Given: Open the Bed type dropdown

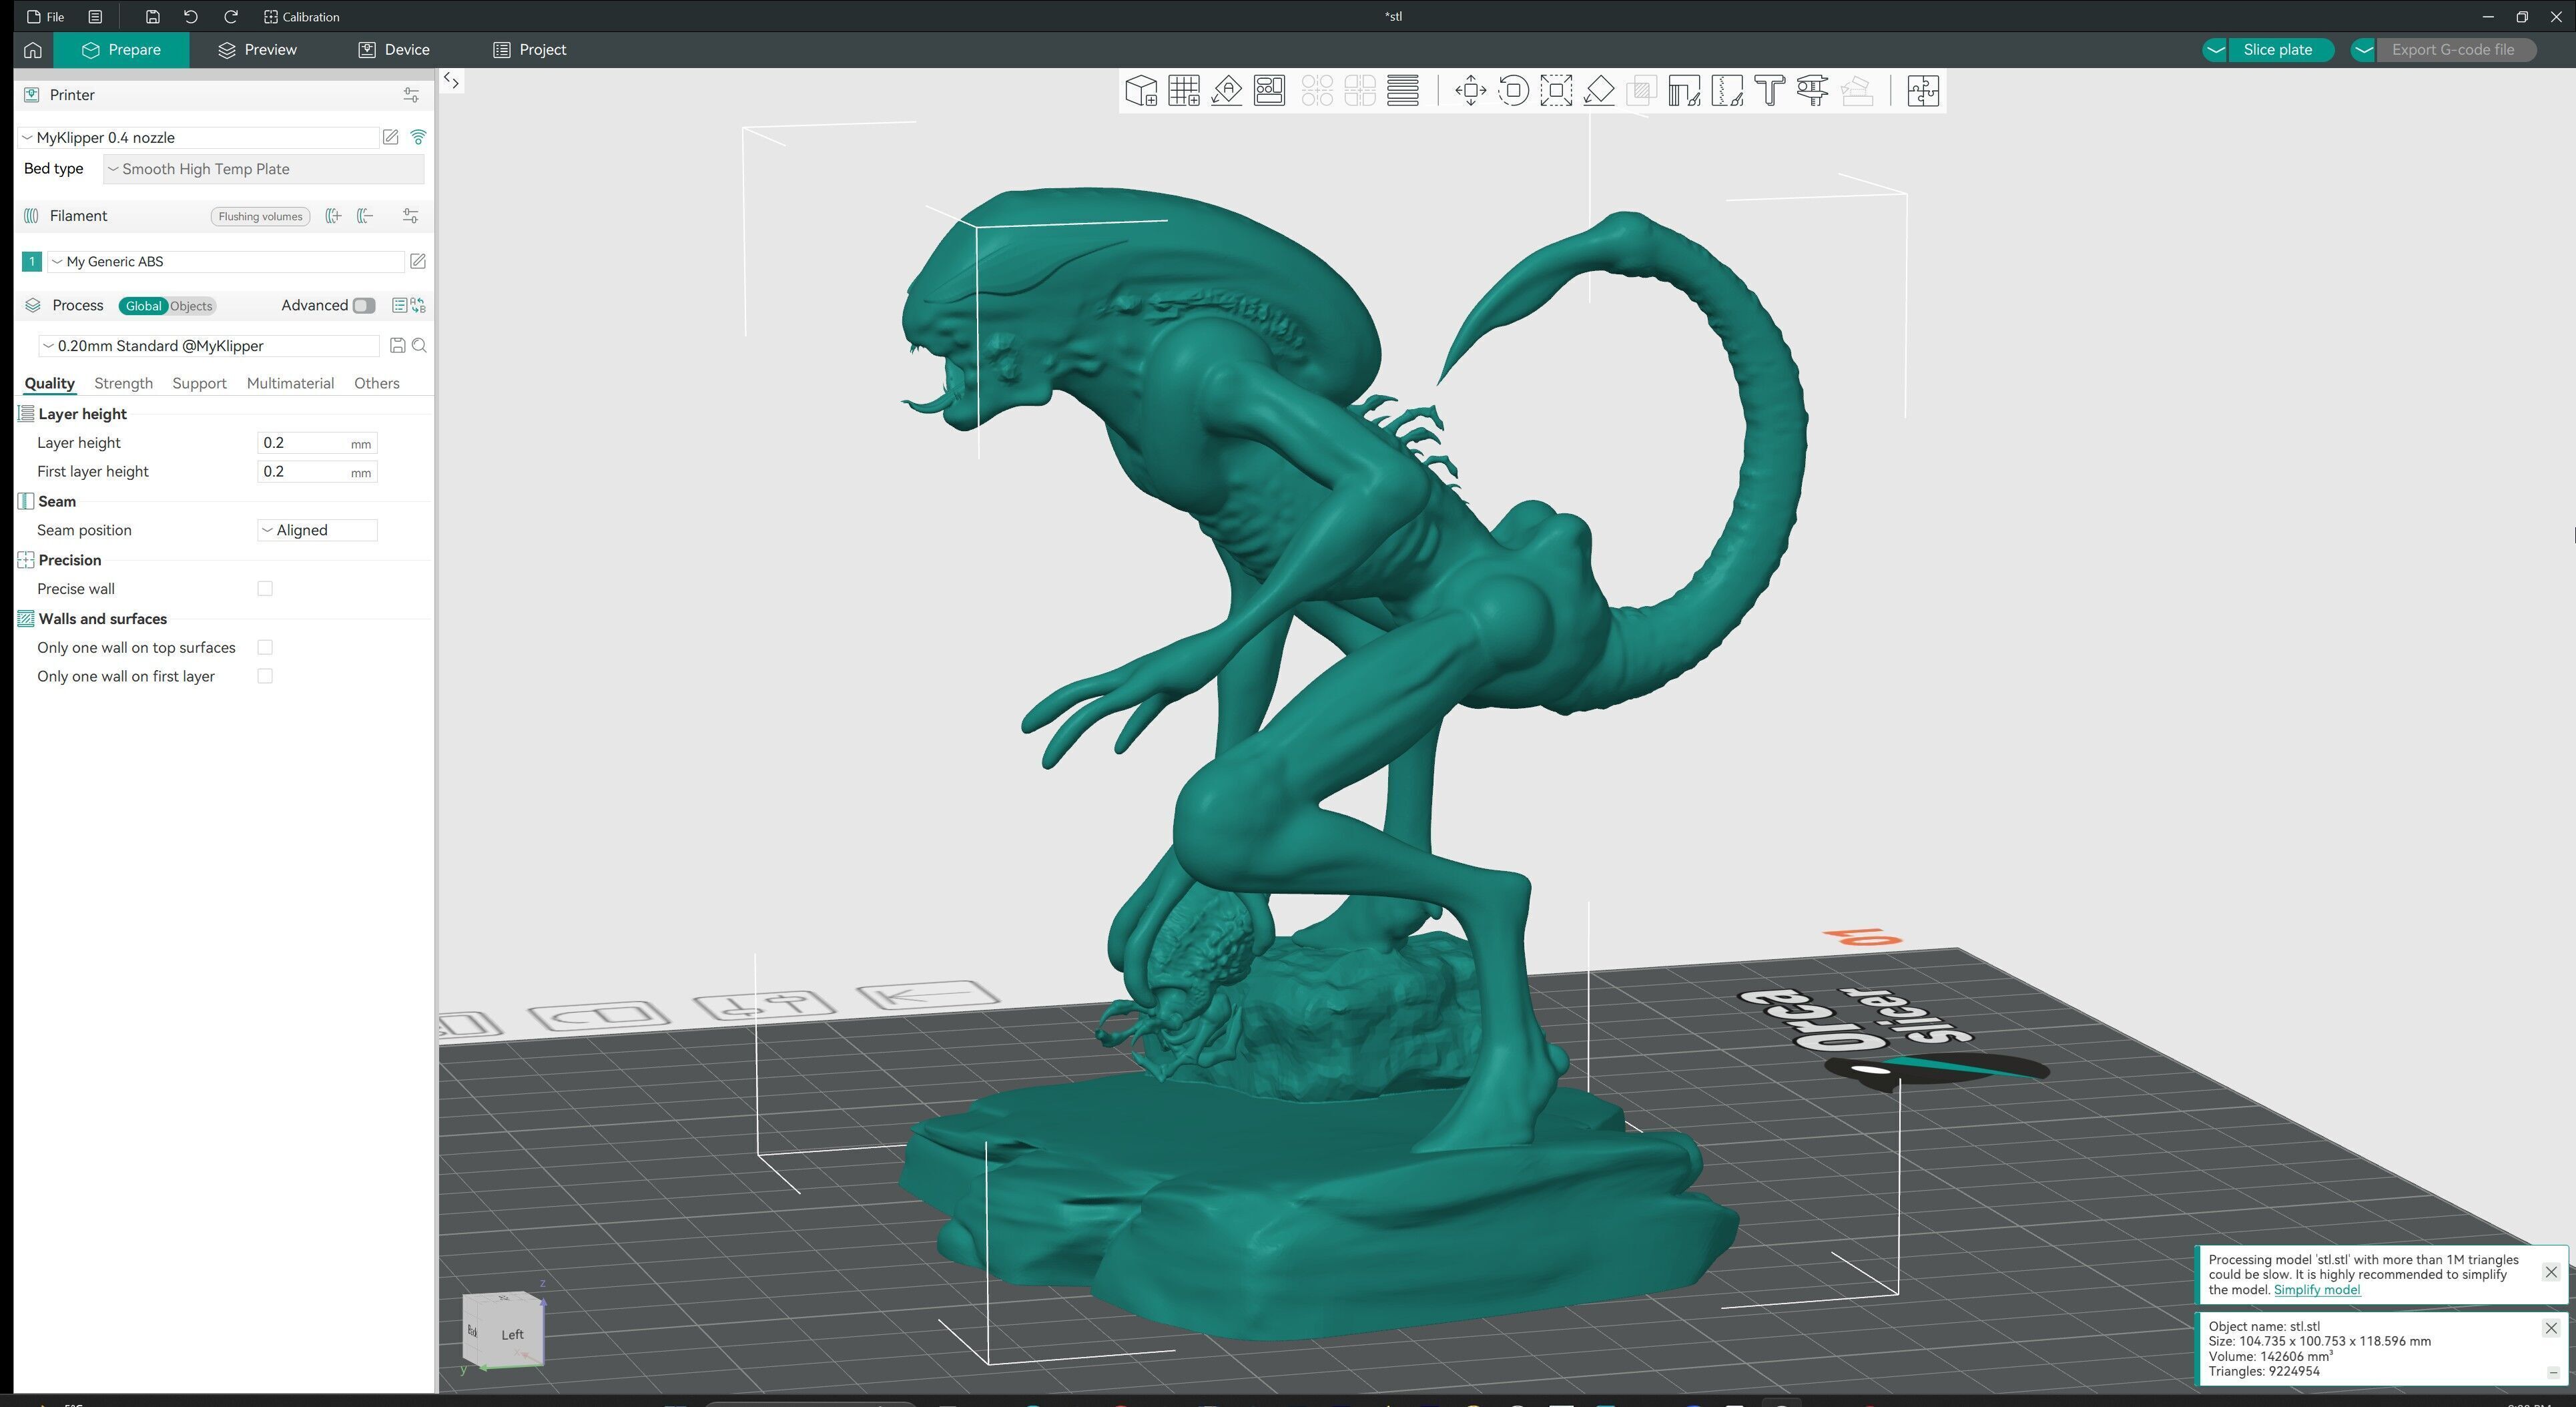Looking at the screenshot, I should pos(263,169).
